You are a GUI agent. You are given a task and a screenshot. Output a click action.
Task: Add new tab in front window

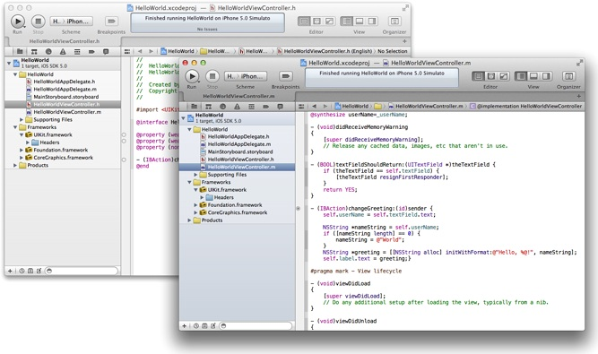click(578, 96)
